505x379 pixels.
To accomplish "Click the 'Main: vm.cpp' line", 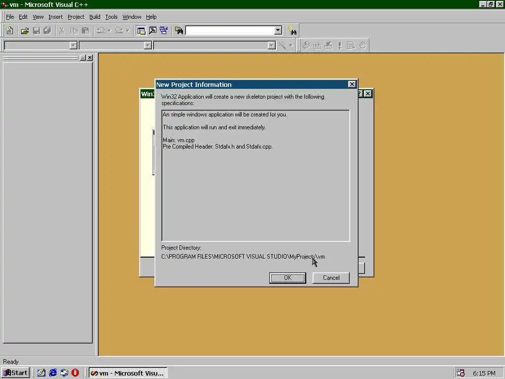I will pos(179,140).
